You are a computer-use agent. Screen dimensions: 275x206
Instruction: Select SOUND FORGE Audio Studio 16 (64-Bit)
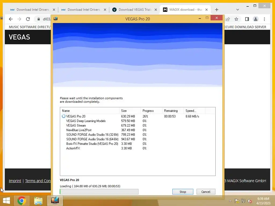[x=138, y=139]
